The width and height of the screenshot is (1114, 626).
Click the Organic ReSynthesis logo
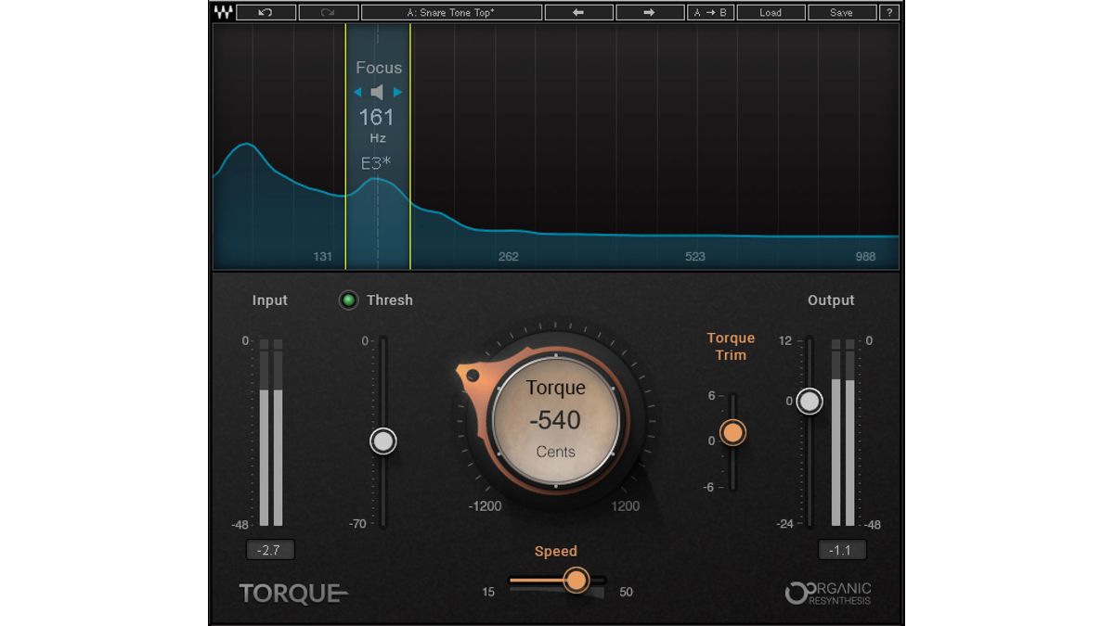[x=829, y=594]
